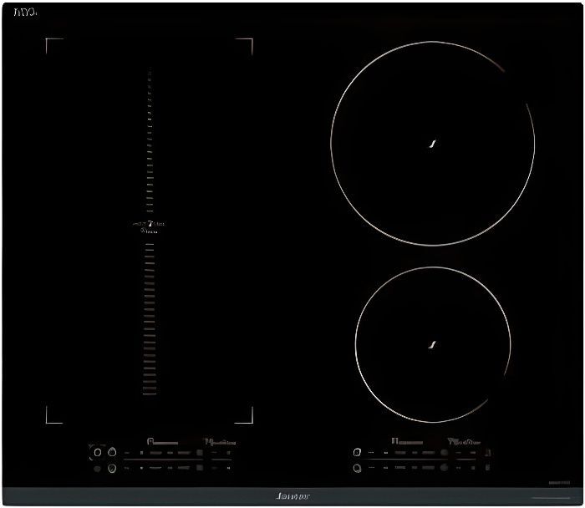
Task: Tap the square key on the left panel's lower row
Action: coord(200,467)
